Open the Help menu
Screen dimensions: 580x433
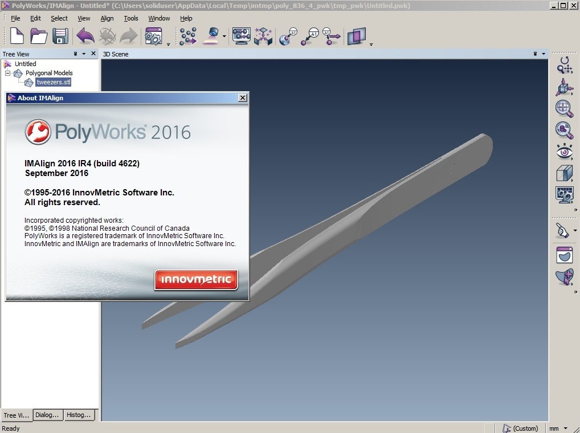(x=186, y=18)
